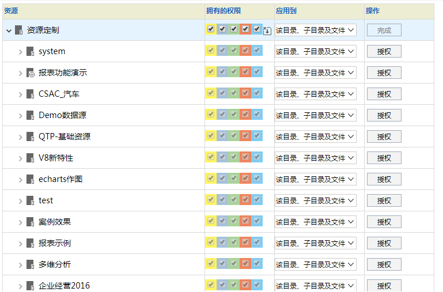Image resolution: width=443 pixels, height=292 pixels.
Task: Click the folder icon beside 案例效果
Action: (30, 222)
